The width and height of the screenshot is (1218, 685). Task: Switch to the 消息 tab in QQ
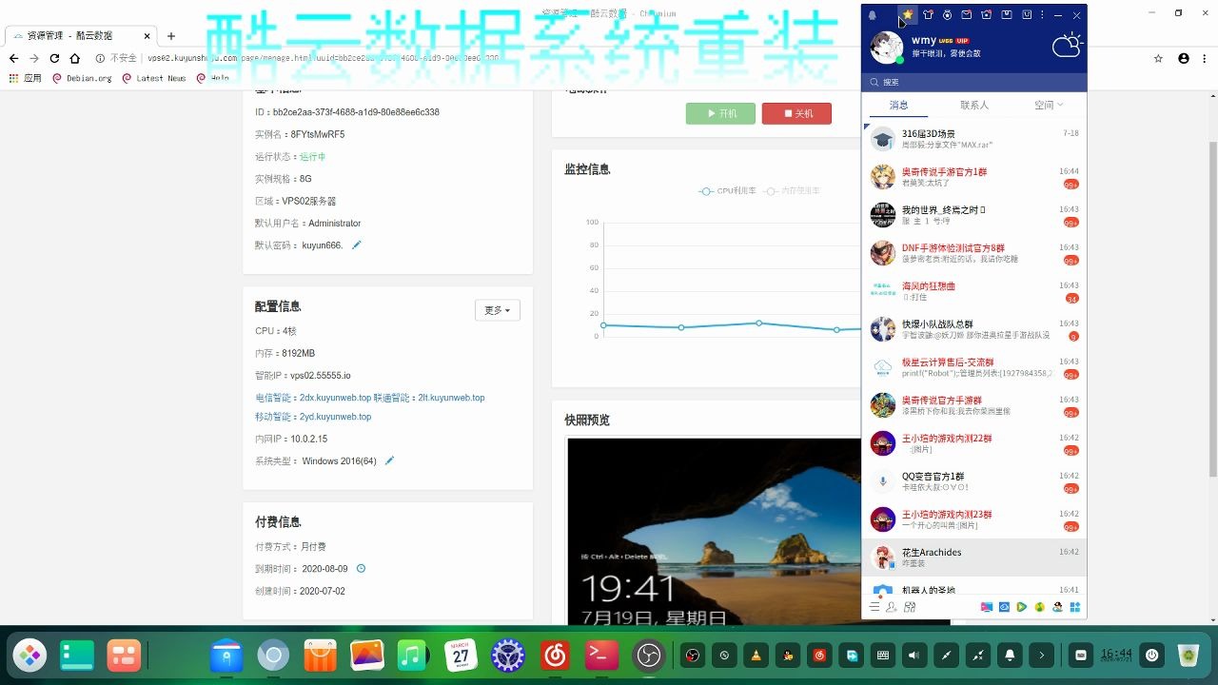point(899,105)
